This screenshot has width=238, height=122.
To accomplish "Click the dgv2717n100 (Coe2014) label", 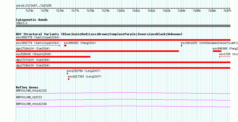I will [x=33, y=60].
